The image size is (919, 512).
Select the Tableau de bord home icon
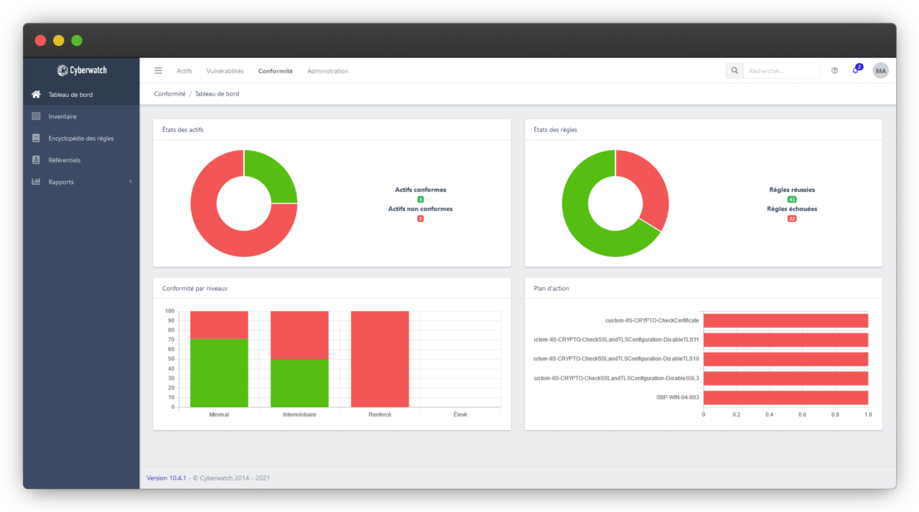click(35, 94)
